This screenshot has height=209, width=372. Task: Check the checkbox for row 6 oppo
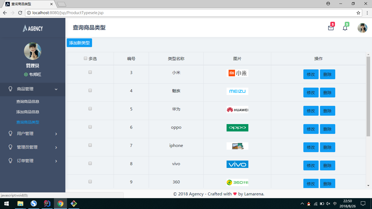tap(90, 127)
